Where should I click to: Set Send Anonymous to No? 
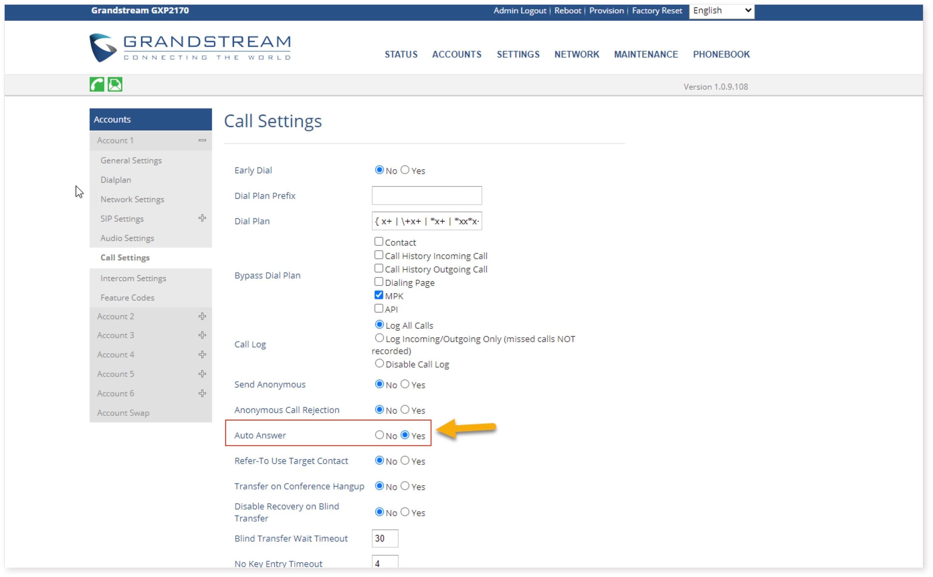pyautogui.click(x=379, y=384)
